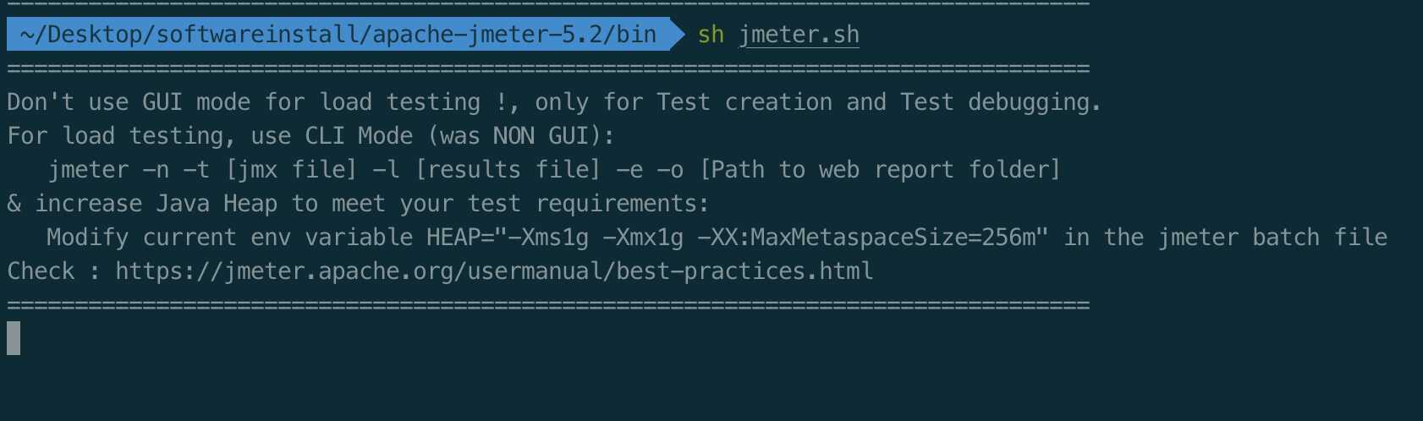The image size is (1423, 421).
Task: Click 'jmeter batch file' at line end
Action: coord(1272,238)
